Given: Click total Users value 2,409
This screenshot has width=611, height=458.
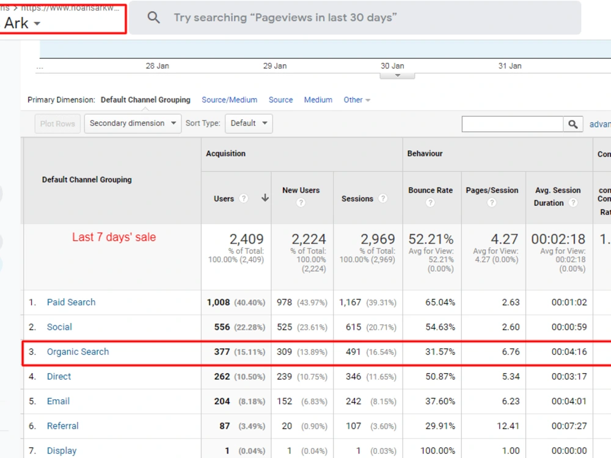Looking at the screenshot, I should pos(246,239).
